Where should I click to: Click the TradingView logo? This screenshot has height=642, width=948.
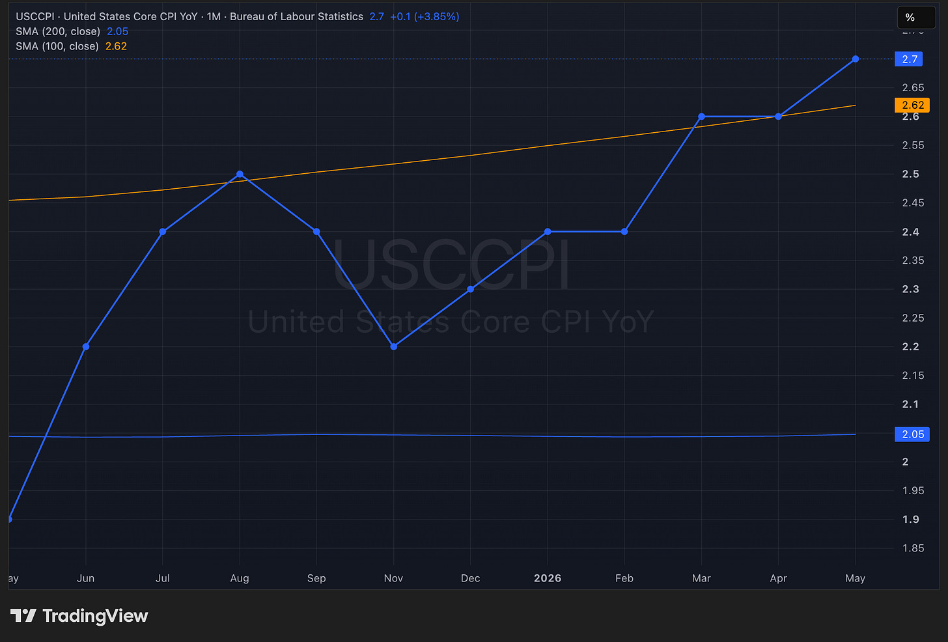pyautogui.click(x=79, y=616)
